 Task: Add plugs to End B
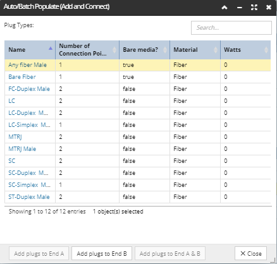[102, 253]
